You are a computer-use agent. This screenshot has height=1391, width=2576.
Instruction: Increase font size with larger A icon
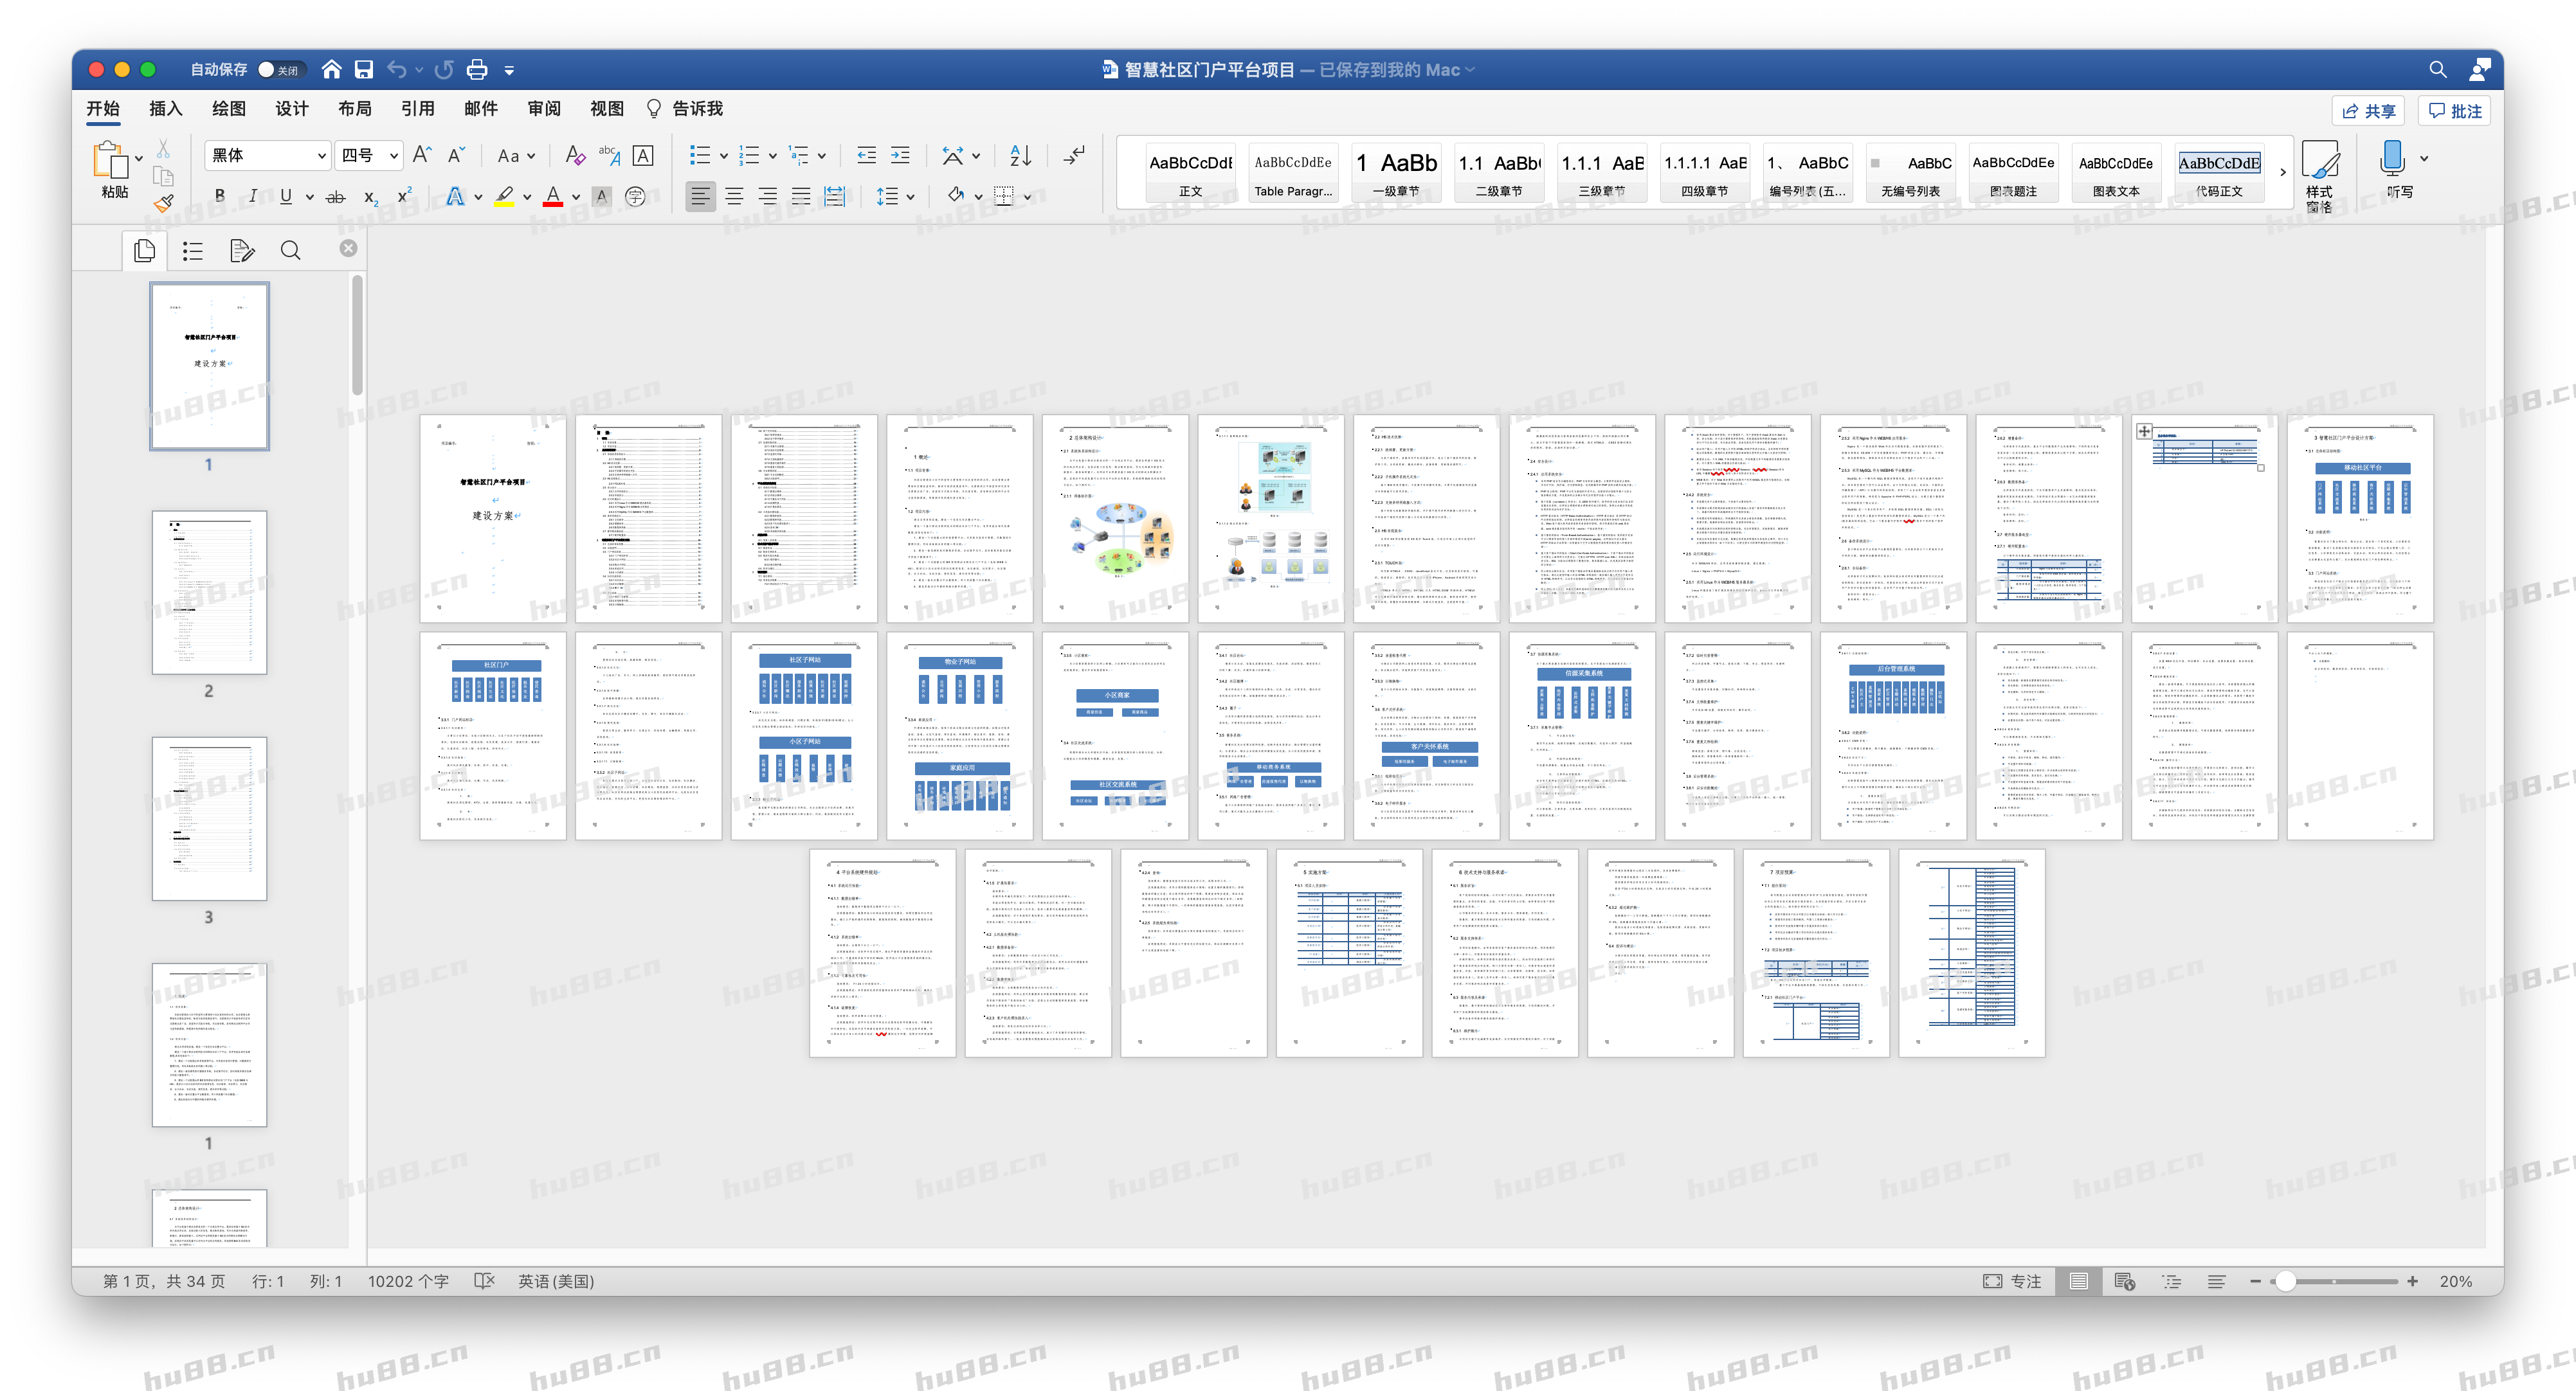click(x=422, y=155)
